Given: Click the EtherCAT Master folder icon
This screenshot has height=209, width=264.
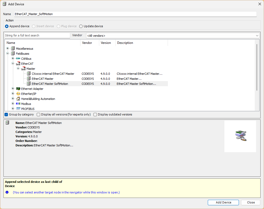Looking at the screenshot, I should (x=23, y=69).
